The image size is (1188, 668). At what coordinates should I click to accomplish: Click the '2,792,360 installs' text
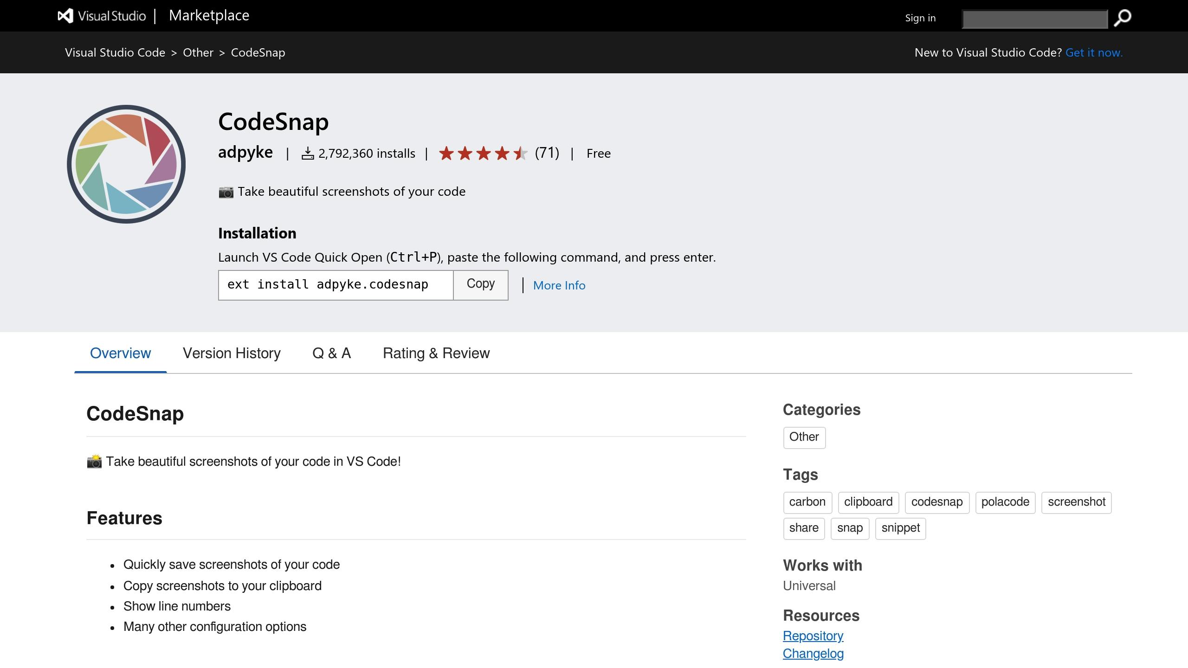367,154
